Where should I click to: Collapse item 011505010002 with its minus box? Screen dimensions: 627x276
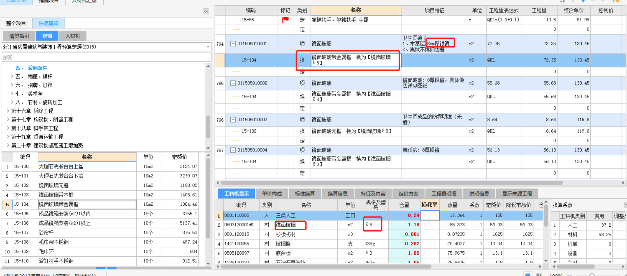(233, 83)
